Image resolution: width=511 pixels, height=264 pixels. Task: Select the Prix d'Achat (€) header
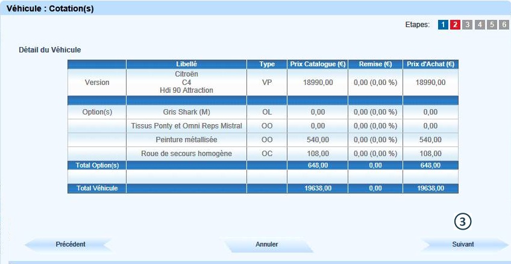pos(430,64)
